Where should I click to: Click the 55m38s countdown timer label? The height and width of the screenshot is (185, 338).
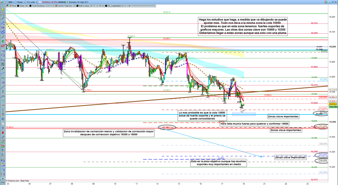[x=333, y=107]
